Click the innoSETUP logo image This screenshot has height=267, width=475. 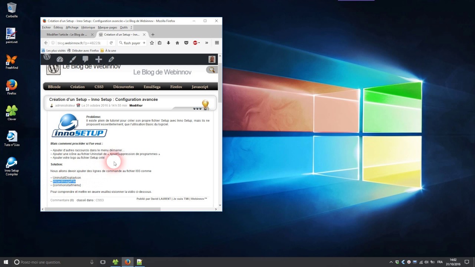[79, 125]
